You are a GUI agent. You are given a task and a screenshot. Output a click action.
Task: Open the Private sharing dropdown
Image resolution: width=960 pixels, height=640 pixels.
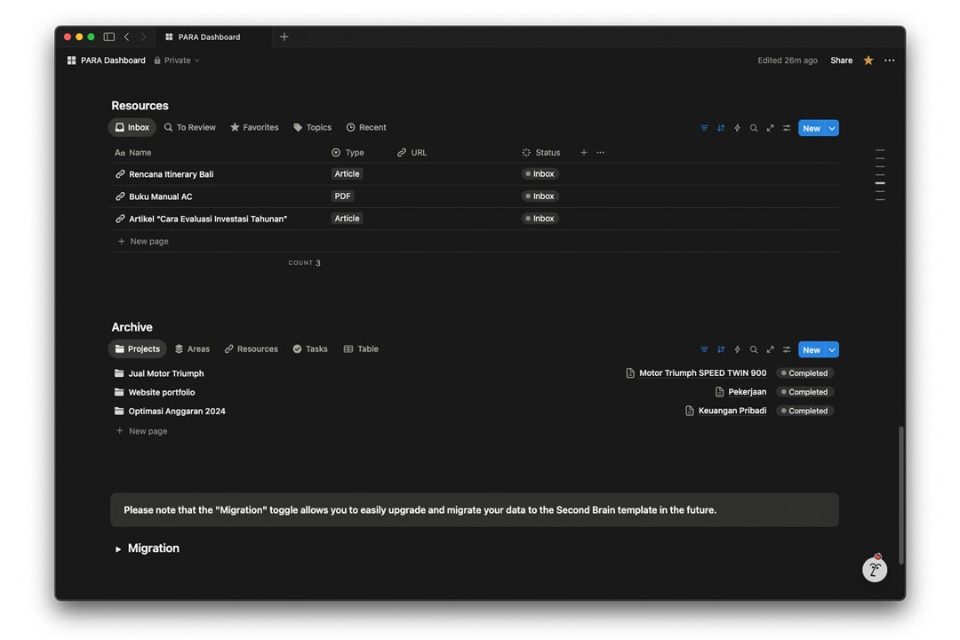[x=177, y=60]
